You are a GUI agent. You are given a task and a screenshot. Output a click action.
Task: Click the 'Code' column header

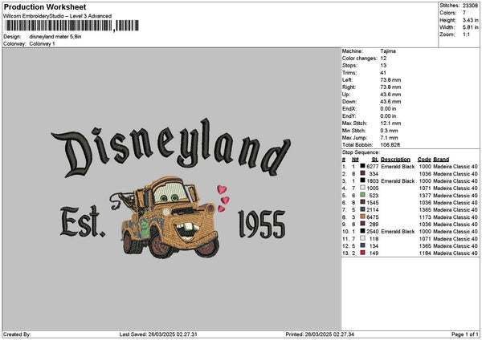pyautogui.click(x=424, y=160)
